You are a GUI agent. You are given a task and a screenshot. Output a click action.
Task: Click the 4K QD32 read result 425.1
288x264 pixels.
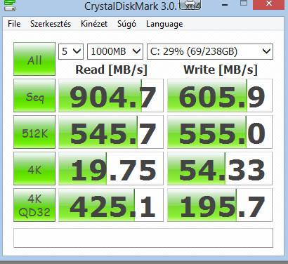point(111,205)
